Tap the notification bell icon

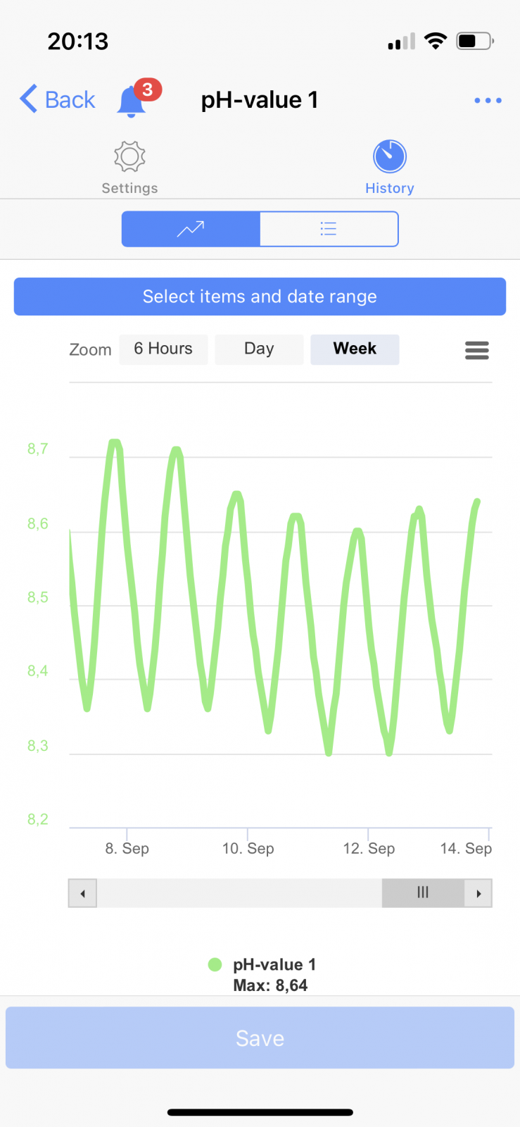[132, 101]
